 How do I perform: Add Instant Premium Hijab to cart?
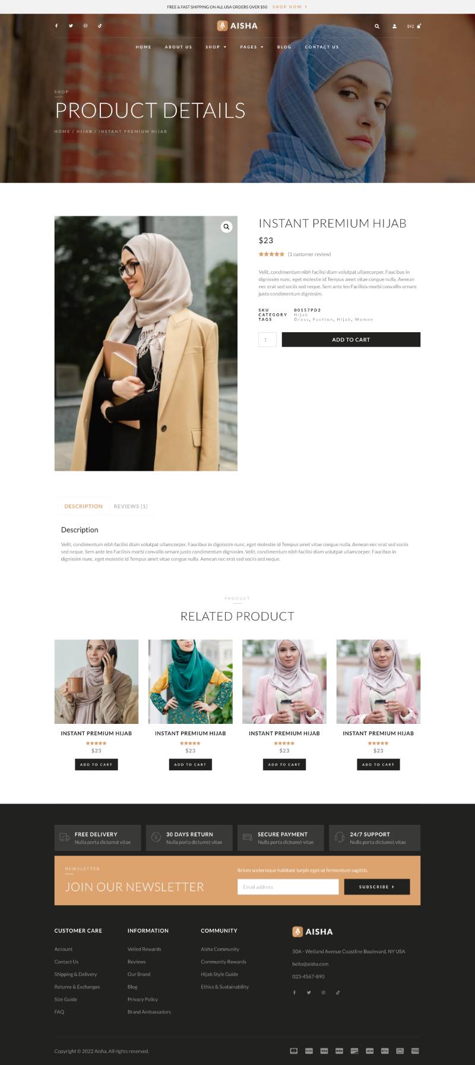pyautogui.click(x=351, y=340)
